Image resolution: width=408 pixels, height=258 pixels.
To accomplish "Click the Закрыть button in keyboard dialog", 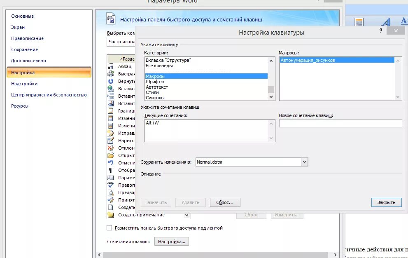I will (x=387, y=202).
